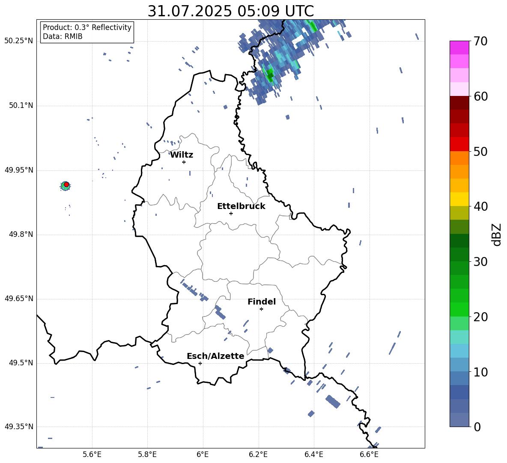
Task: Click the yellow swatch just above 40
Action: [459, 199]
